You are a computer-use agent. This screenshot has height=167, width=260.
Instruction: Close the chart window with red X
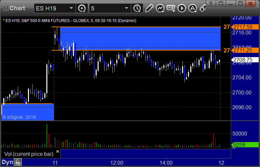click(250, 3)
